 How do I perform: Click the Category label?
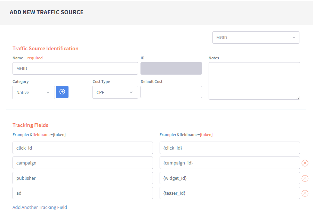pyautogui.click(x=21, y=82)
